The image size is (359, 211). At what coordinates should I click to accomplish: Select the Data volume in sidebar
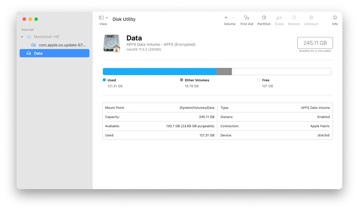(x=54, y=53)
